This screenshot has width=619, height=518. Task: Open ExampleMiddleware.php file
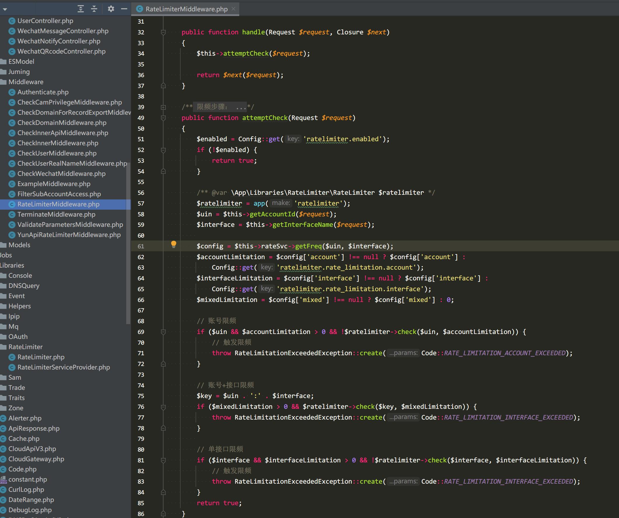(x=54, y=184)
